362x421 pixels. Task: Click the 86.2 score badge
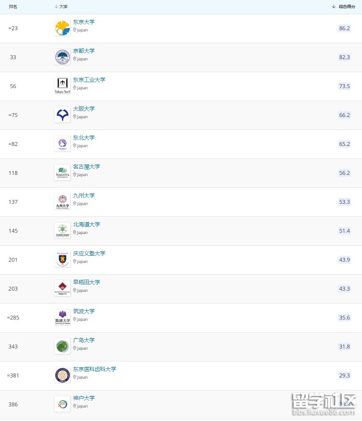[344, 28]
